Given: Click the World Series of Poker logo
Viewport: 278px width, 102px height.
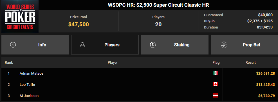Looking at the screenshot, I should [20, 16].
